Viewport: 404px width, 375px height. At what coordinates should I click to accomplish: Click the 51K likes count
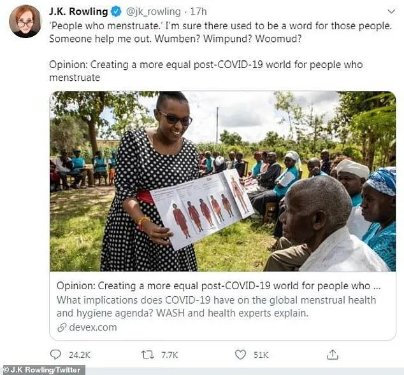click(261, 355)
